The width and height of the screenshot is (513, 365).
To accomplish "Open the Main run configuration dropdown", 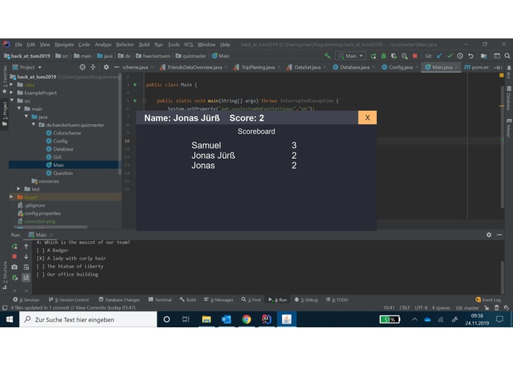I will (x=351, y=56).
